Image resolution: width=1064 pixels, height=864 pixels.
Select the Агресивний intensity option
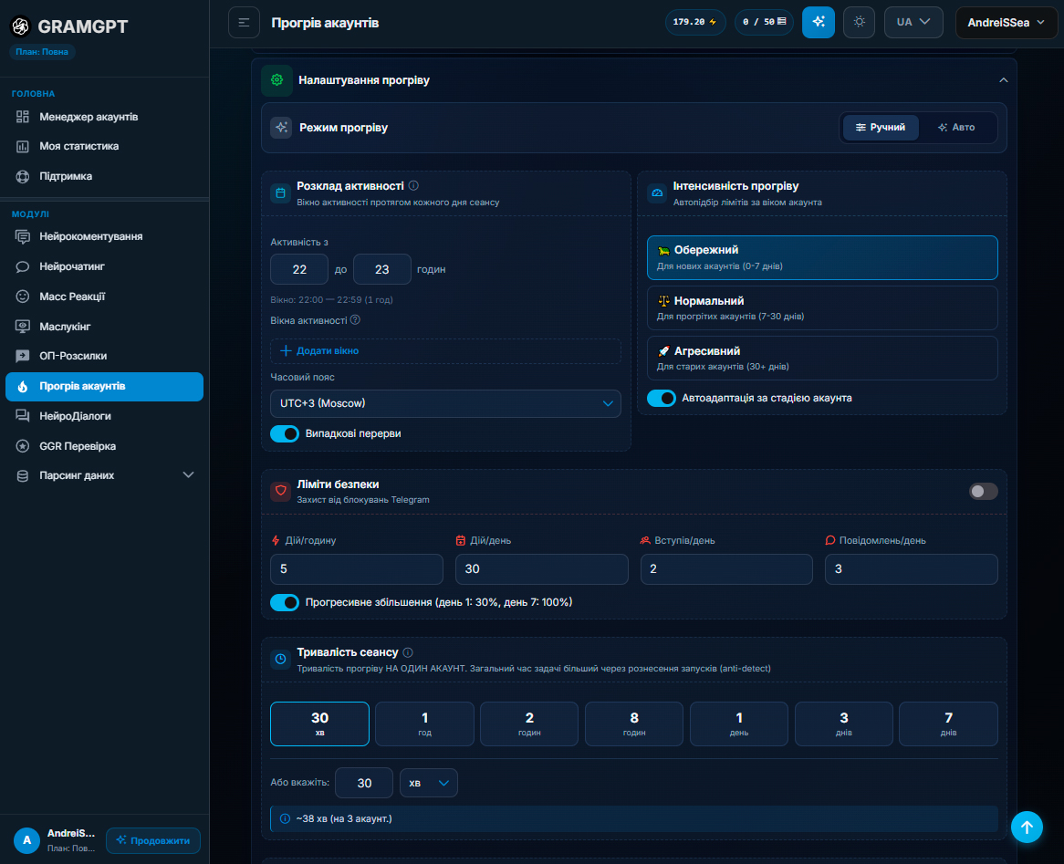(822, 359)
